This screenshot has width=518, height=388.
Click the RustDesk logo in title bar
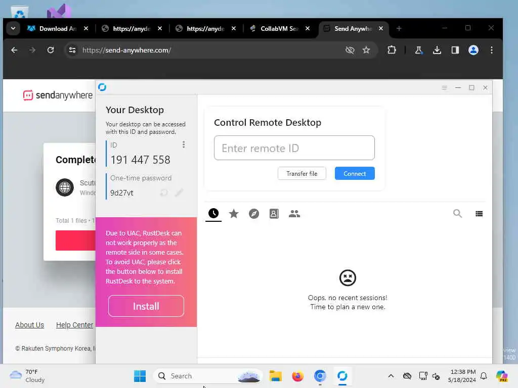tap(102, 87)
